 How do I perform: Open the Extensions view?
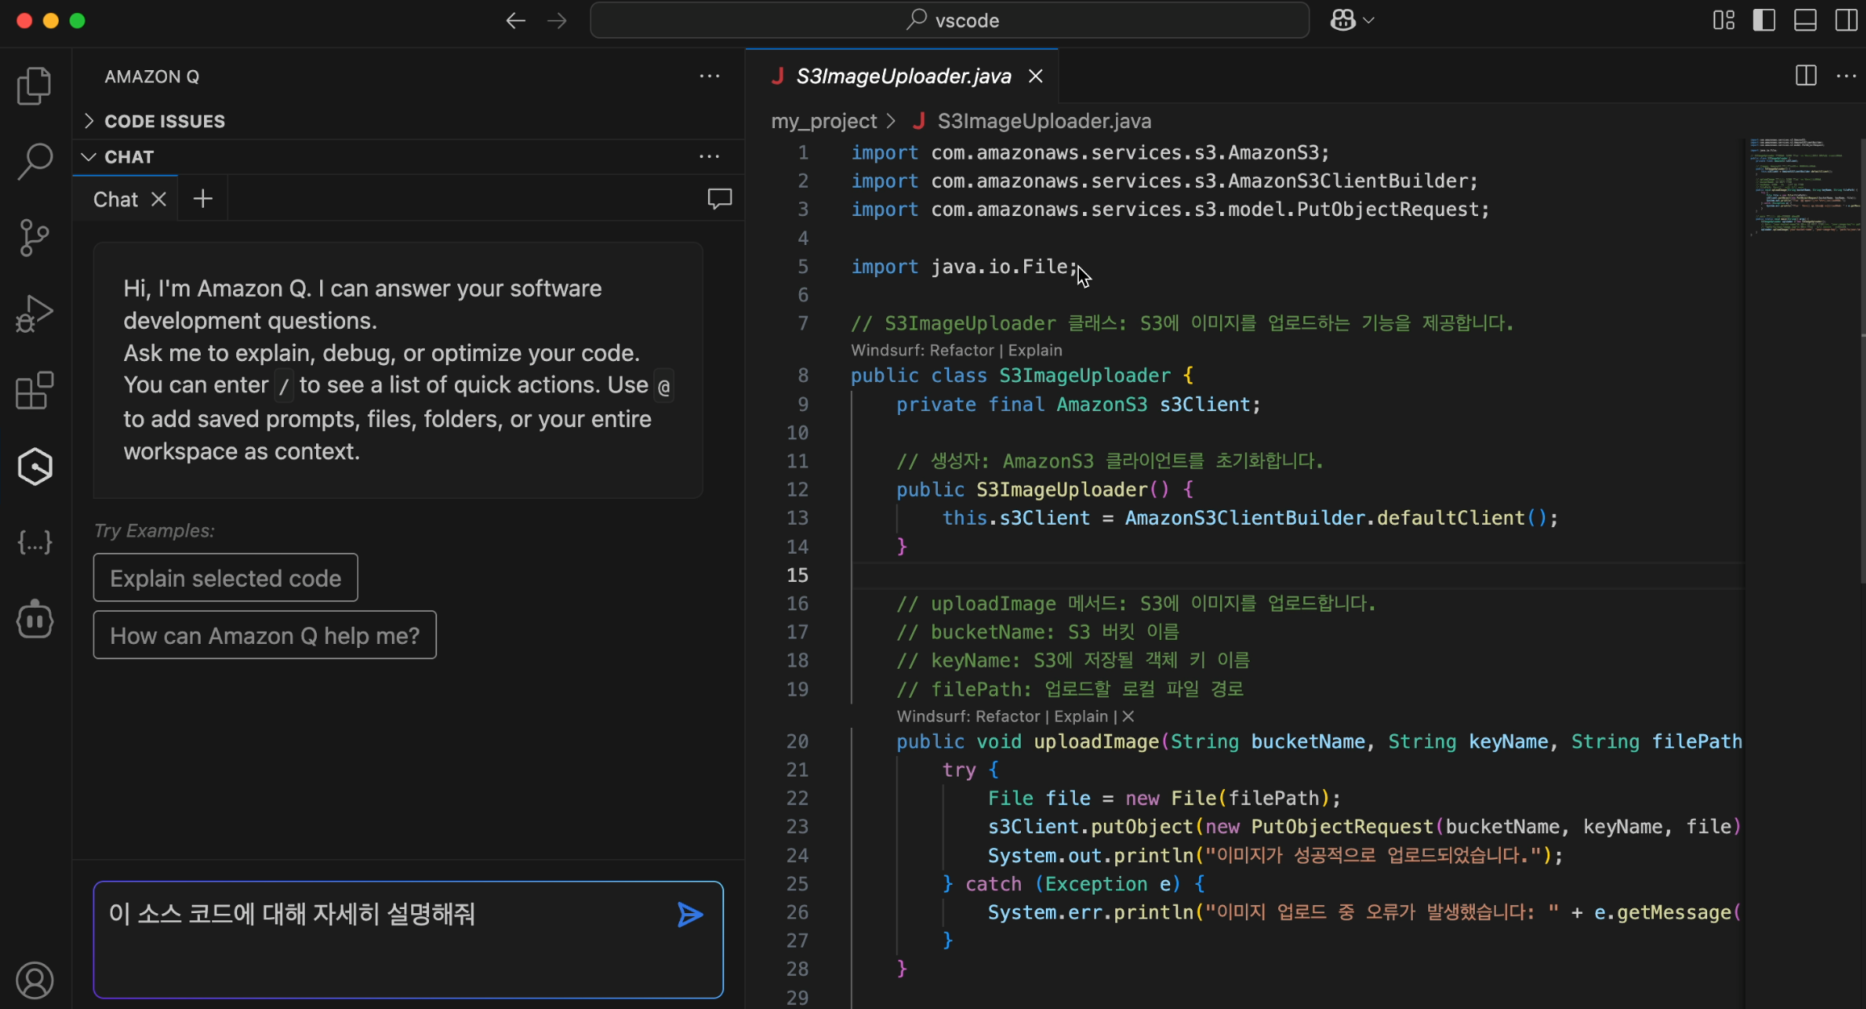34,391
